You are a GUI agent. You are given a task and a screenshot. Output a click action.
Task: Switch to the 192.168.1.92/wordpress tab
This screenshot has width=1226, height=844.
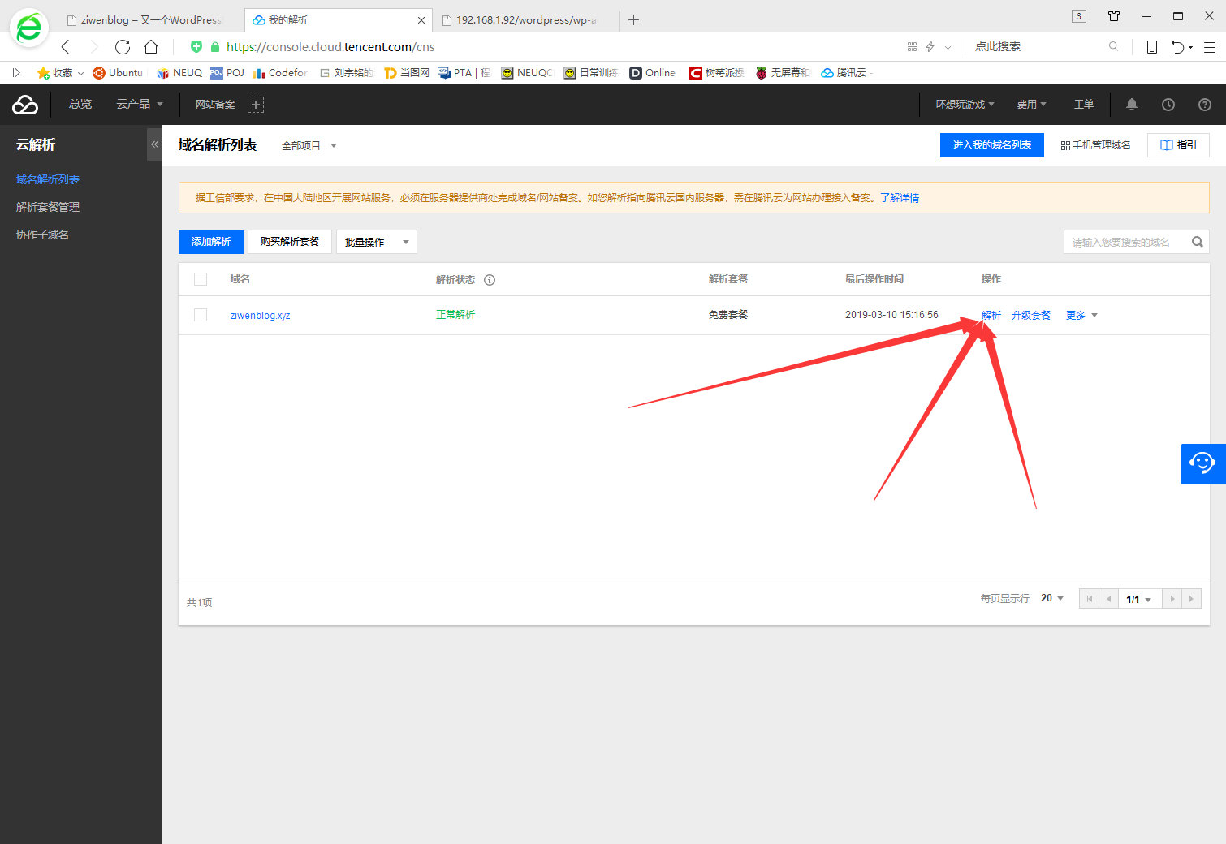coord(526,20)
